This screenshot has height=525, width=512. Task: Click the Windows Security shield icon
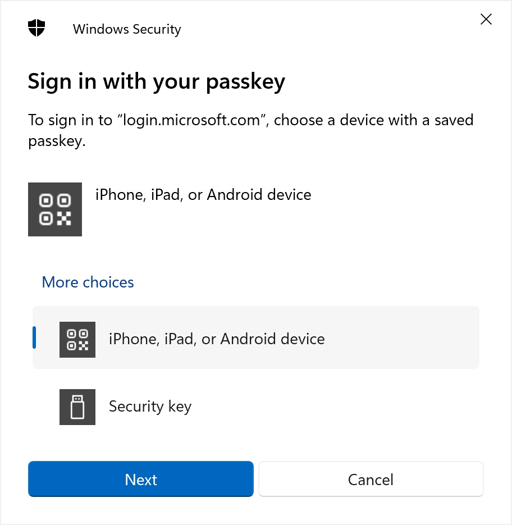click(x=36, y=29)
